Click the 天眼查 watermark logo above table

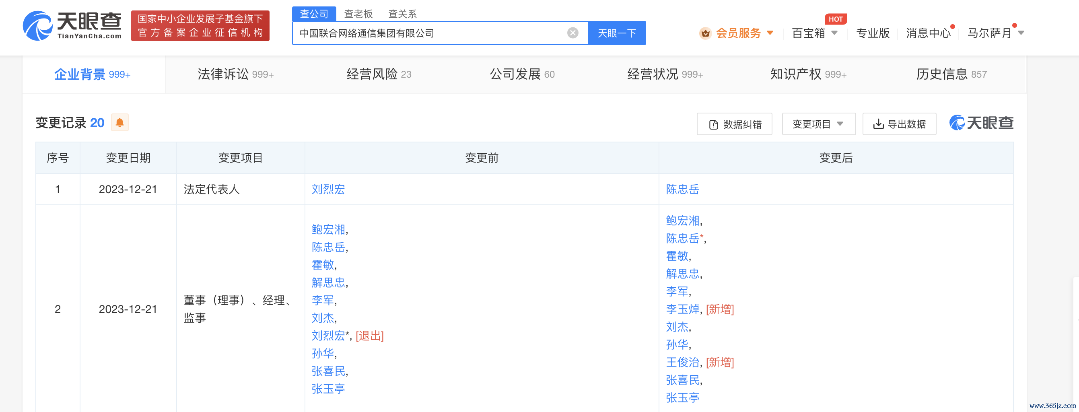click(x=981, y=123)
